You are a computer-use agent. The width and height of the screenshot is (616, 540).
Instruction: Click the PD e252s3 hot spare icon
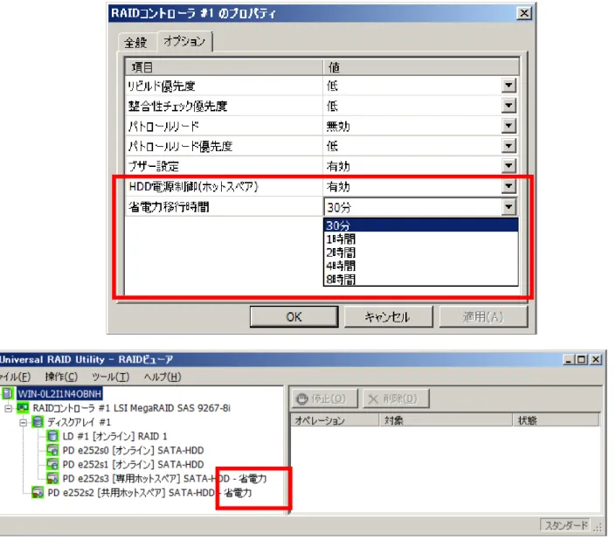52,478
